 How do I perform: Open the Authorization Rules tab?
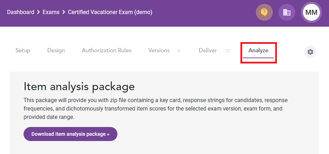107,51
